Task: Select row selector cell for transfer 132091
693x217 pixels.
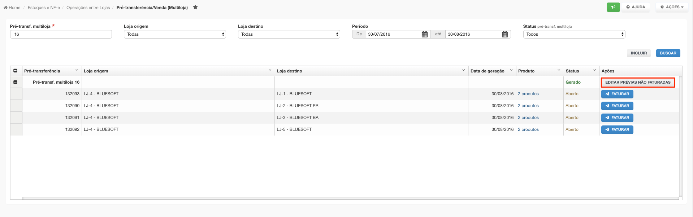Action: 16,118
